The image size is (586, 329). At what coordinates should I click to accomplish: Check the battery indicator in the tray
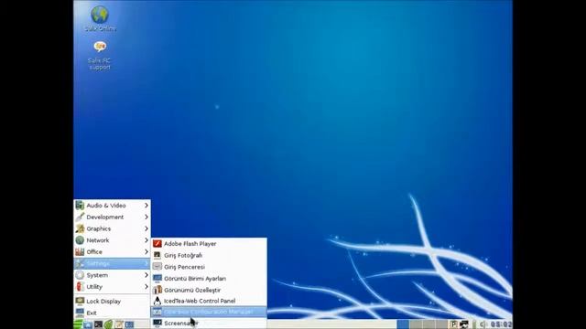(x=474, y=324)
